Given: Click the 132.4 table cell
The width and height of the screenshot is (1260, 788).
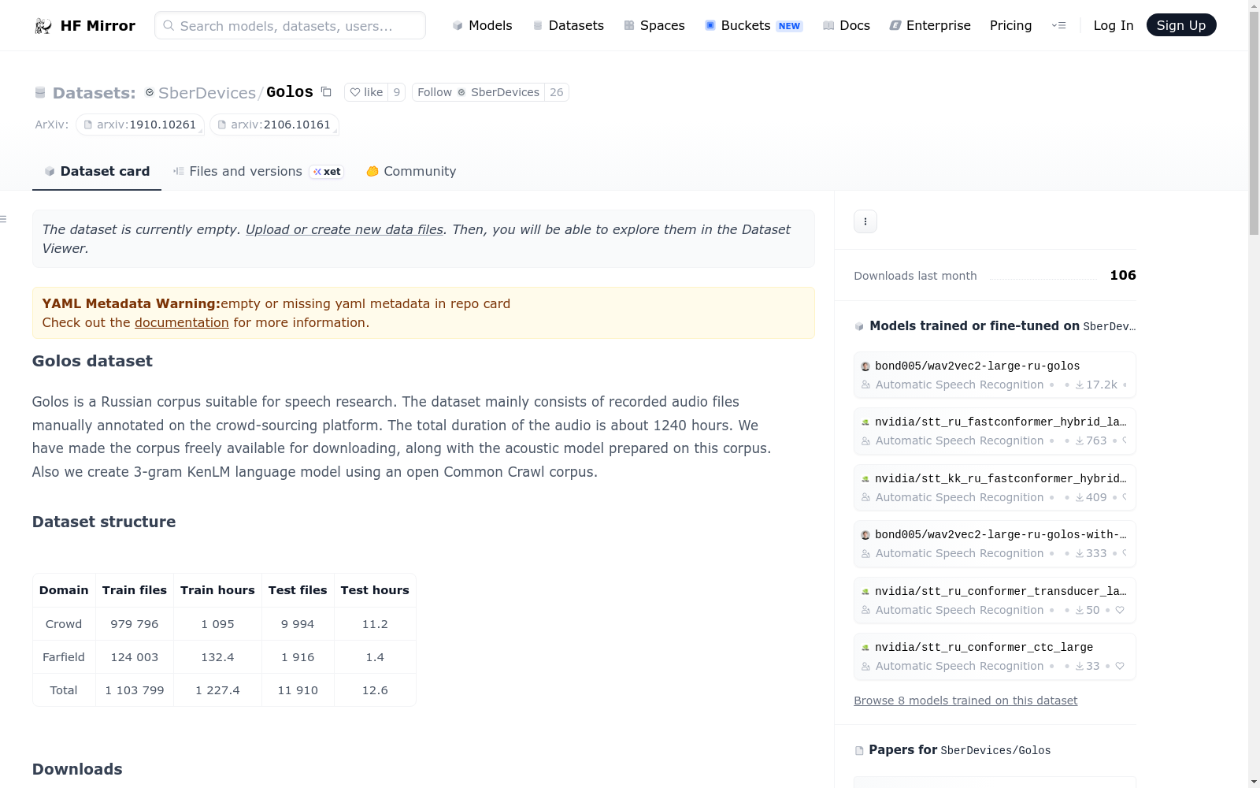Looking at the screenshot, I should 217,657.
